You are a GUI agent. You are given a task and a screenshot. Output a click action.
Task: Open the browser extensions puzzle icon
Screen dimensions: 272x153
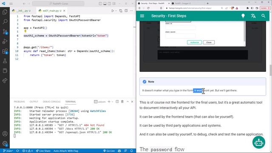[247, 8]
